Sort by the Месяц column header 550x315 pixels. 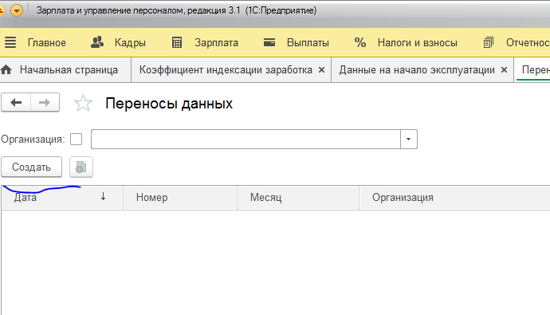(298, 198)
